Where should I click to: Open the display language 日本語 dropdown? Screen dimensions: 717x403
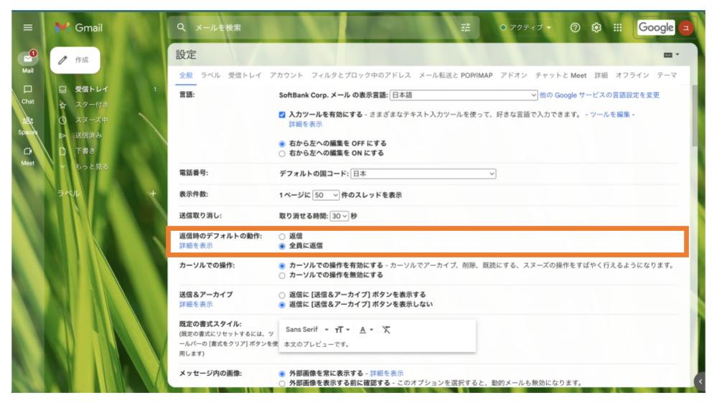point(464,95)
